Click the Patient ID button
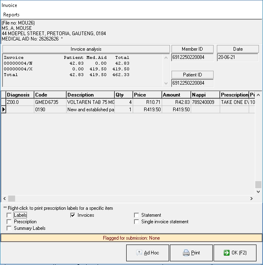 (192, 75)
